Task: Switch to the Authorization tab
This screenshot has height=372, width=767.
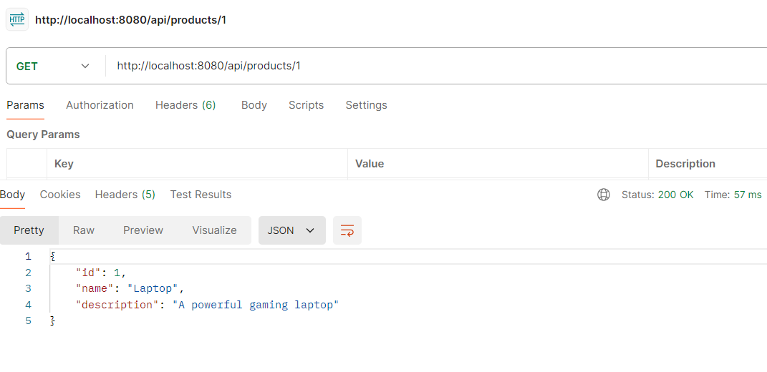Action: [100, 105]
